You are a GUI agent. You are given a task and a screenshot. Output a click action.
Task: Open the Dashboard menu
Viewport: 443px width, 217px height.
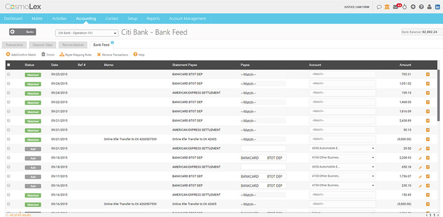tap(13, 19)
